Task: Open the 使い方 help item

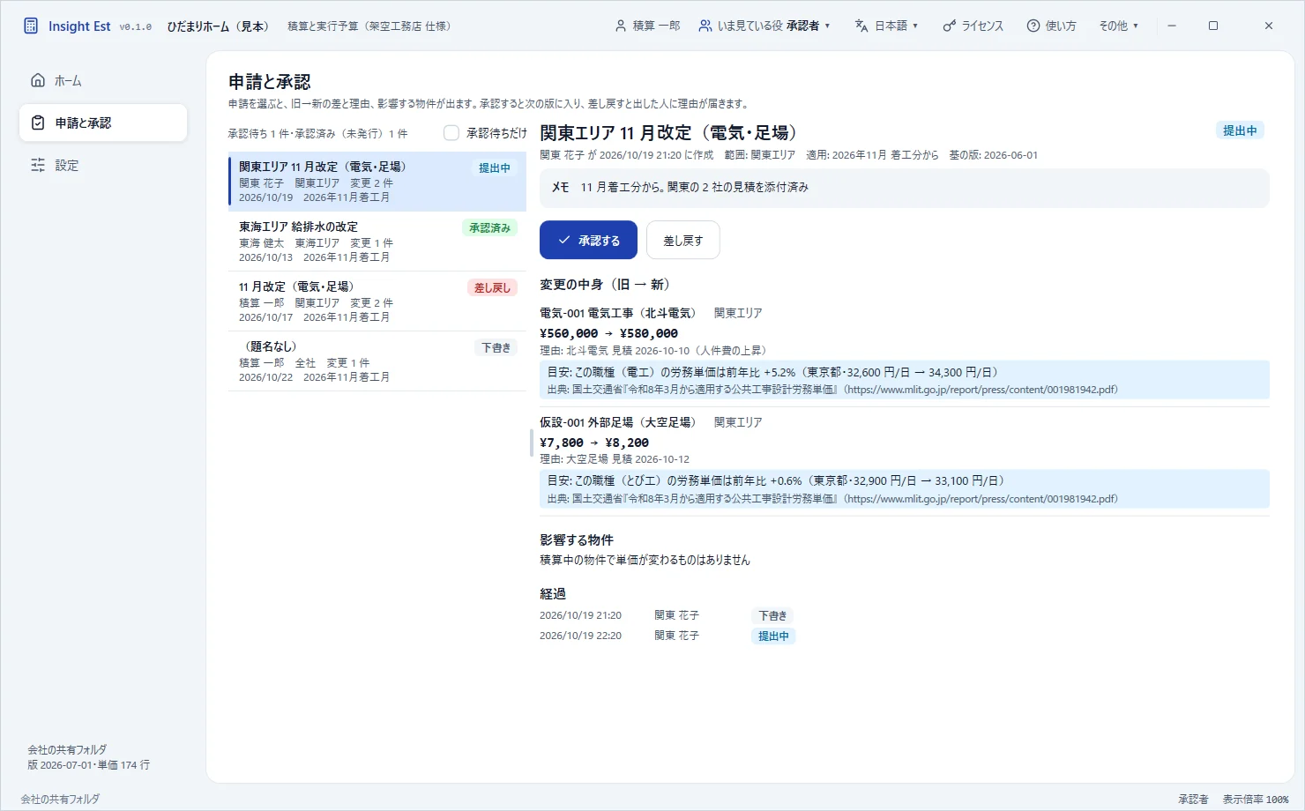Action: click(x=1051, y=26)
